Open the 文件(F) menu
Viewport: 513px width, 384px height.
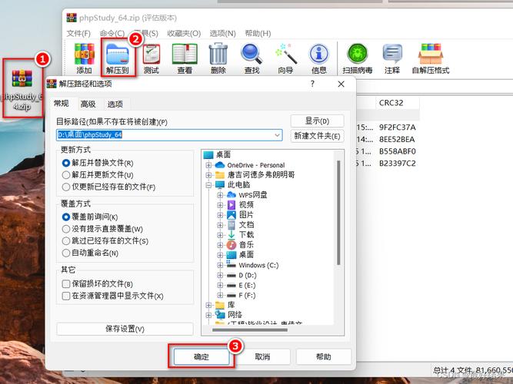click(x=78, y=33)
